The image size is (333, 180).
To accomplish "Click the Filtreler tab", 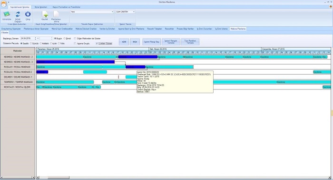I will pos(5,33).
